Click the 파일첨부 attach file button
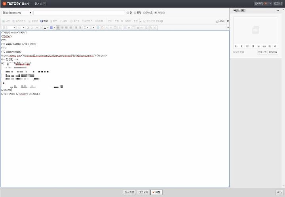This screenshot has height=197, width=285. point(273,52)
